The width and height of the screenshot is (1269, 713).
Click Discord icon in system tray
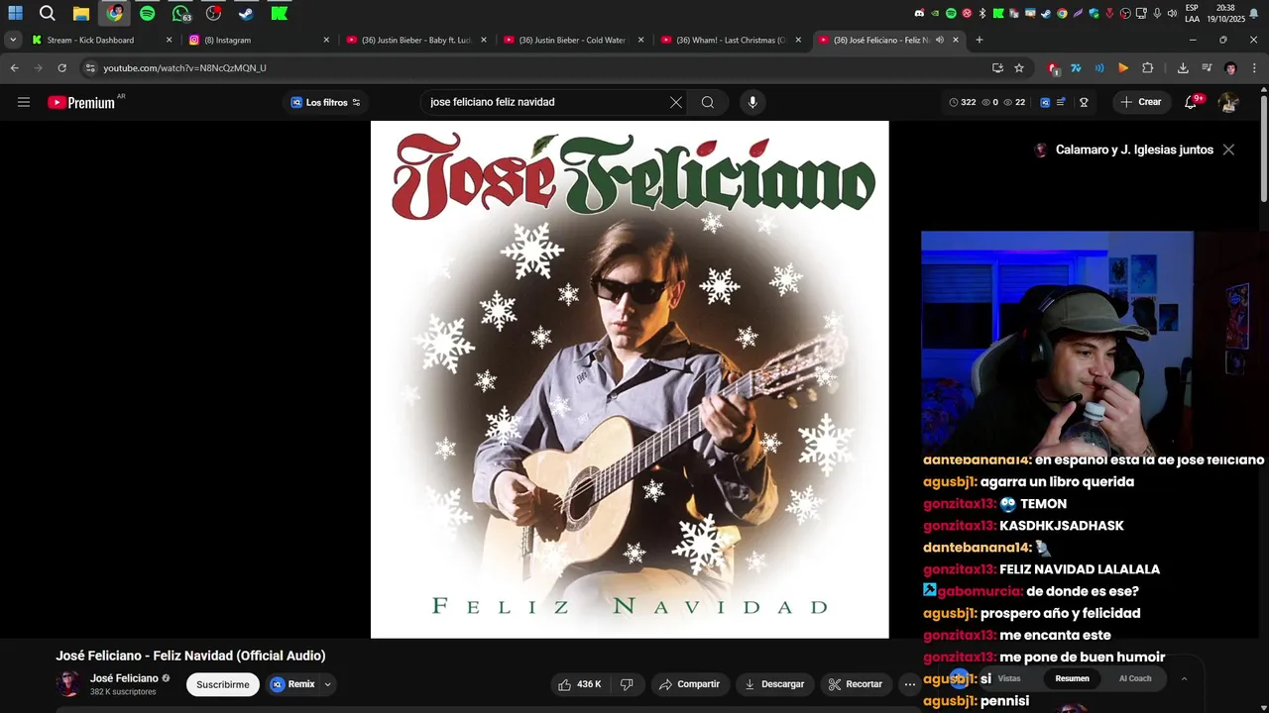919,13
